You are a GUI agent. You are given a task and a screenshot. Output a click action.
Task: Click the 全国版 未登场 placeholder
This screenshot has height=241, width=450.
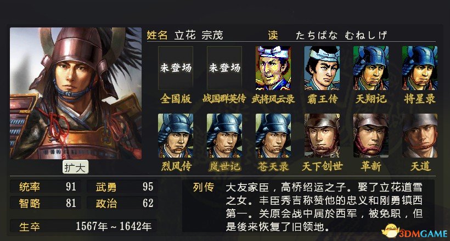[176, 68]
